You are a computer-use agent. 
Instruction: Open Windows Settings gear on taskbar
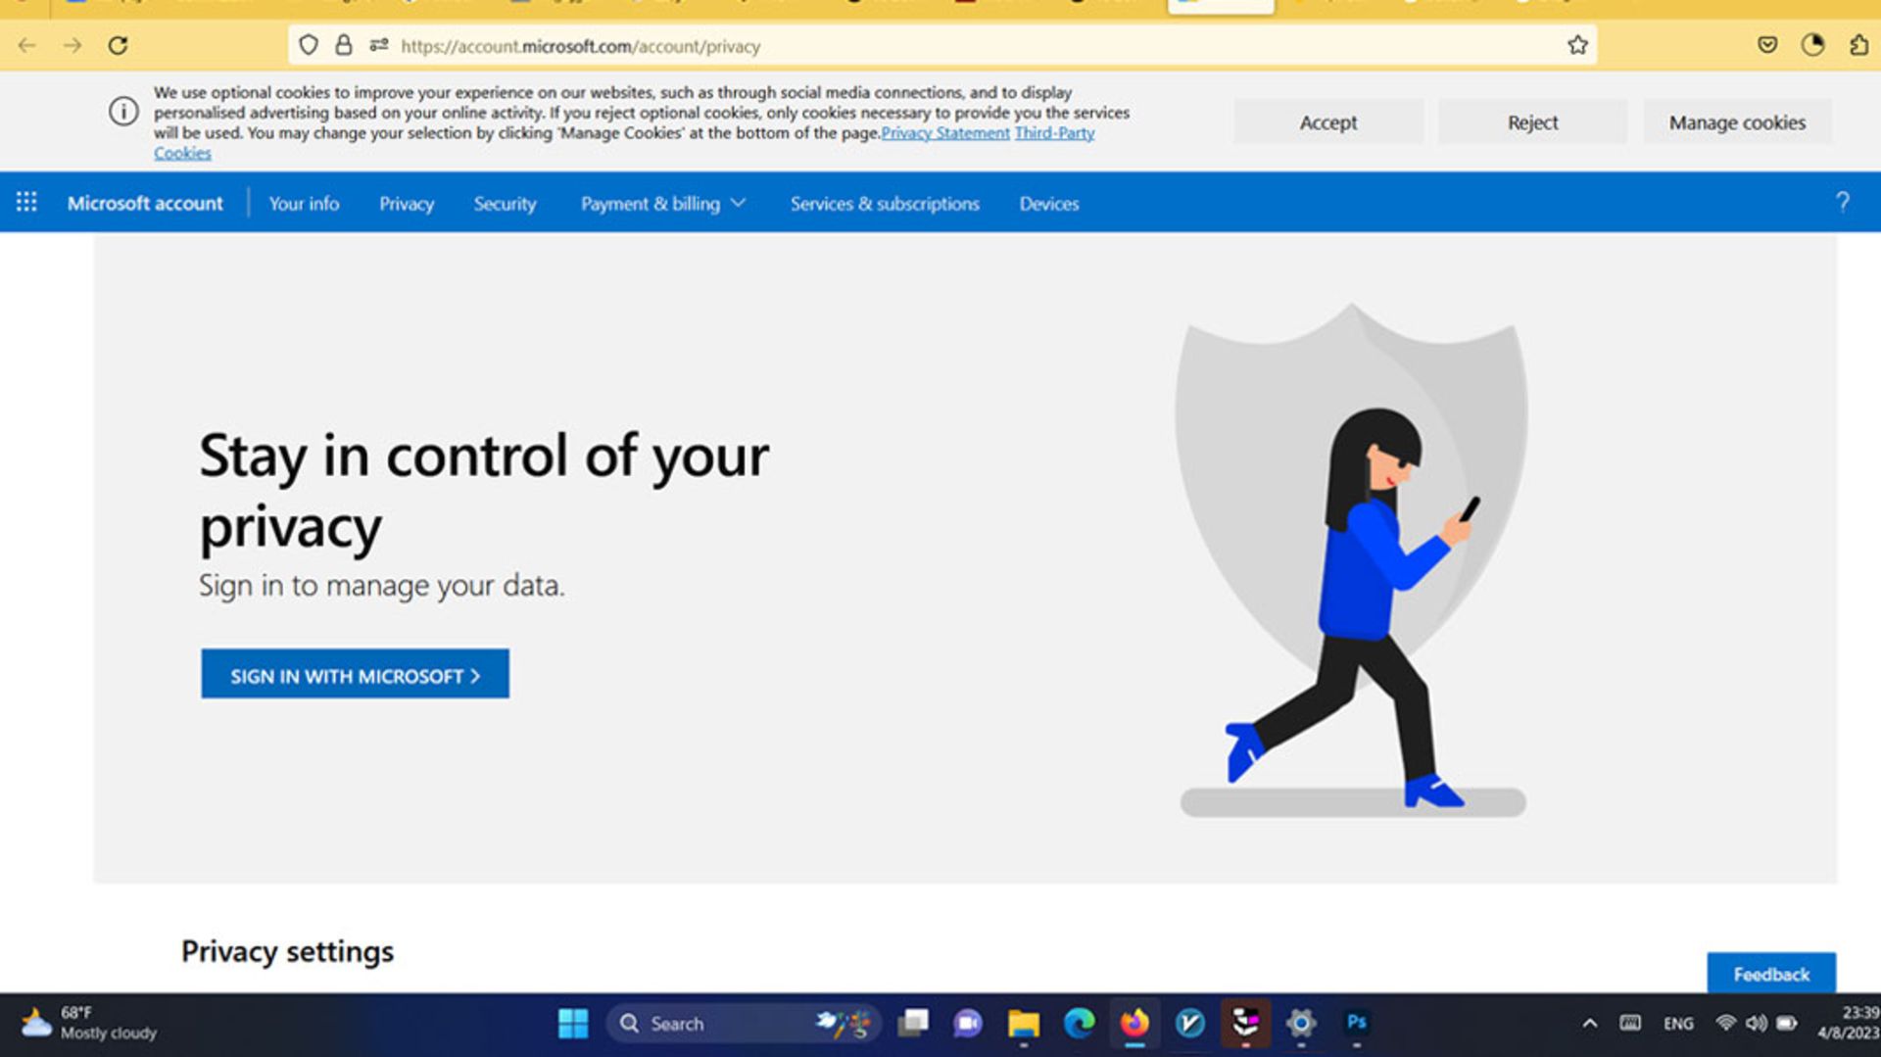(1301, 1024)
